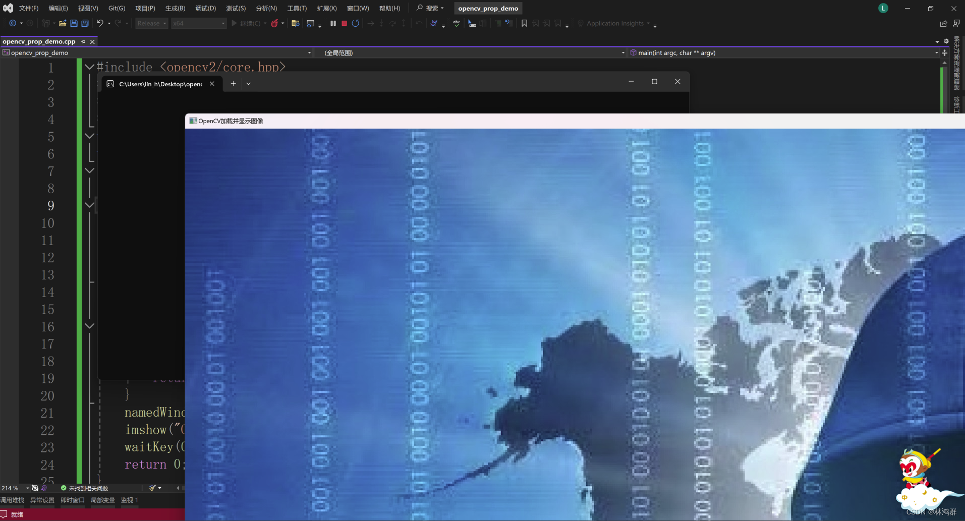Viewport: 965px width, 521px height.
Task: Open the 扩展(X) menu
Action: click(327, 8)
